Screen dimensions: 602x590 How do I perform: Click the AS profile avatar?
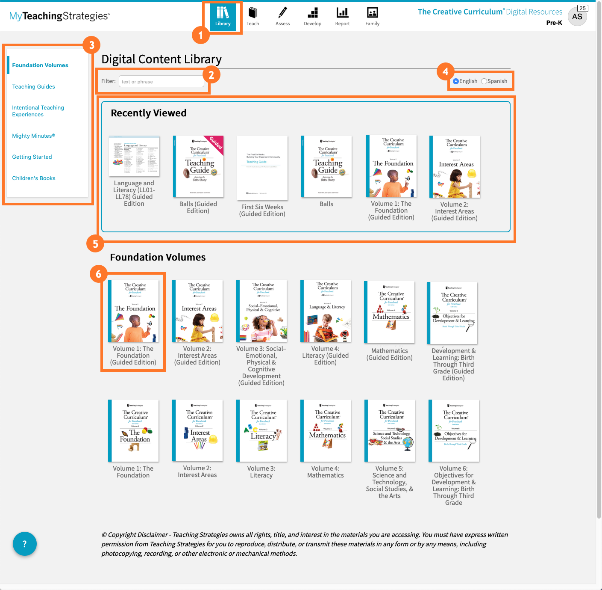(577, 16)
